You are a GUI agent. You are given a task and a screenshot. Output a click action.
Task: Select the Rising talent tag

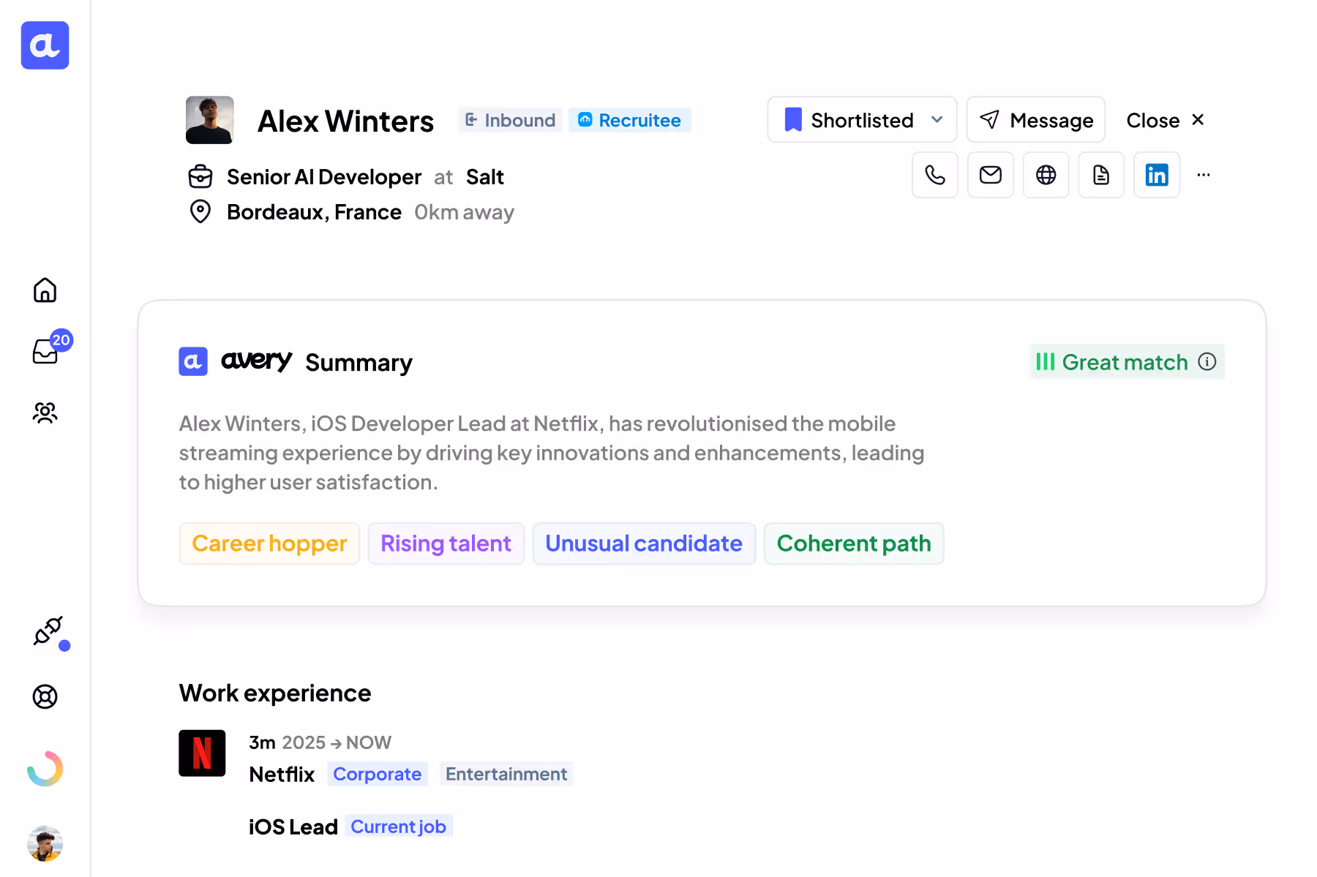pyautogui.click(x=446, y=543)
